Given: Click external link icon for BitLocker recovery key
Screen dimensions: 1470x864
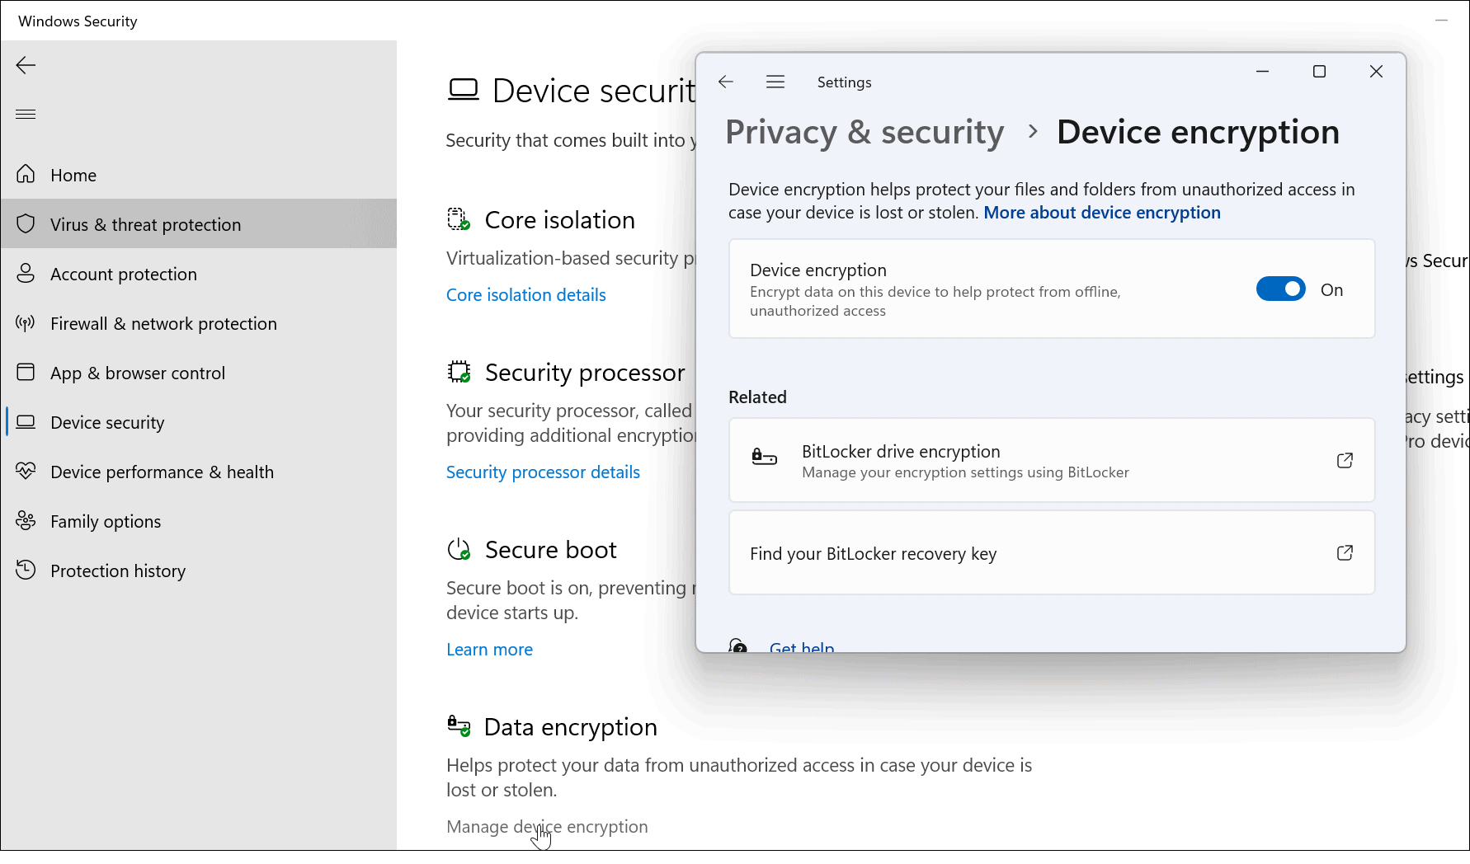Looking at the screenshot, I should click(1345, 552).
